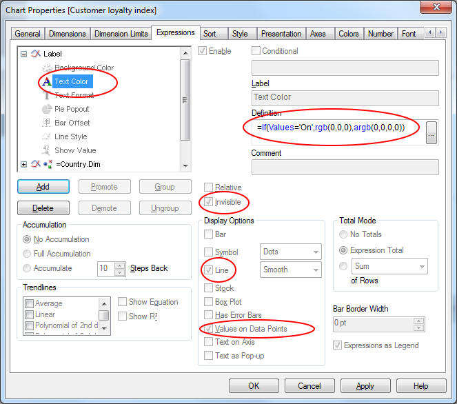Switch to the General tab
The image size is (457, 404).
pos(28,34)
